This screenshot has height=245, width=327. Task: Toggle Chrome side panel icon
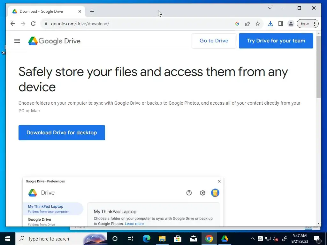click(281, 24)
